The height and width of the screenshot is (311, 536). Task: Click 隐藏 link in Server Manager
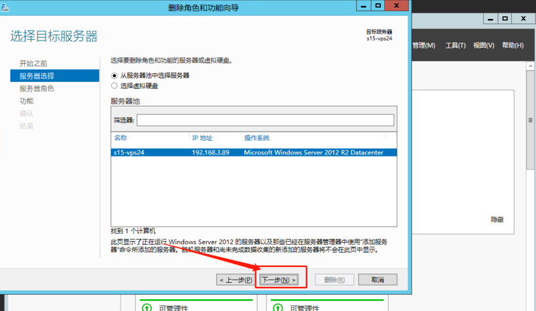pos(497,219)
